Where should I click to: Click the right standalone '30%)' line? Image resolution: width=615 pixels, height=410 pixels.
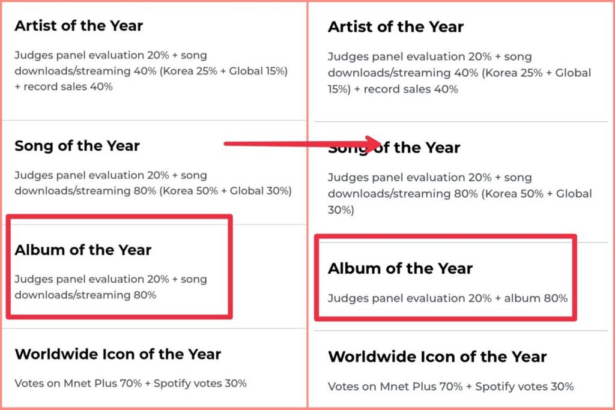tap(341, 210)
